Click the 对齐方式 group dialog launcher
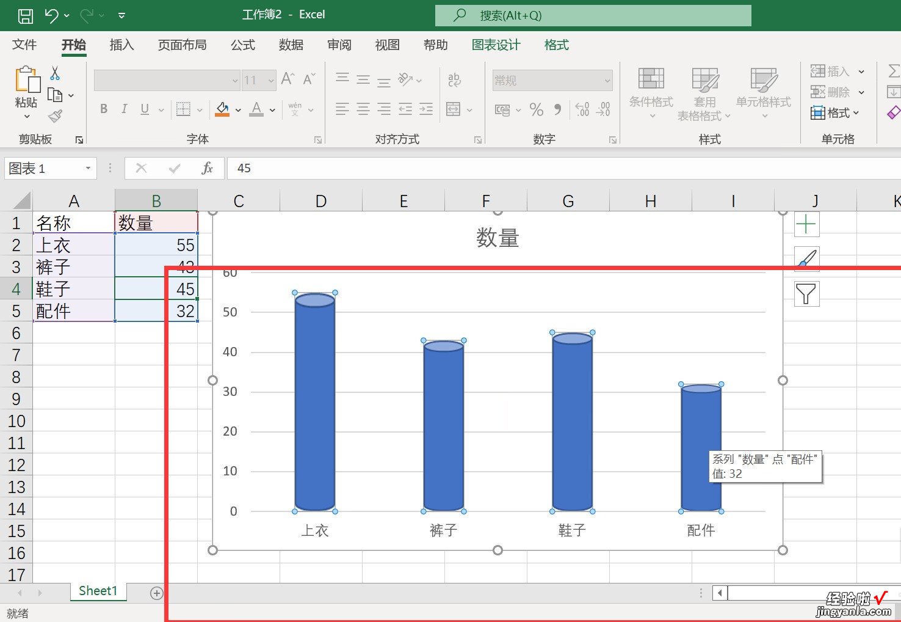 tap(478, 140)
